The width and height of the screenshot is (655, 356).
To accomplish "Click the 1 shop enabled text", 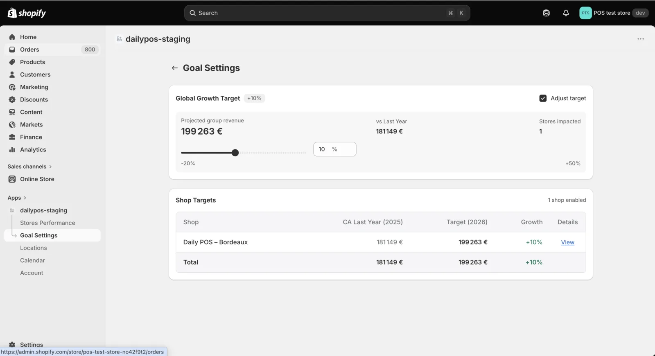I will [567, 200].
